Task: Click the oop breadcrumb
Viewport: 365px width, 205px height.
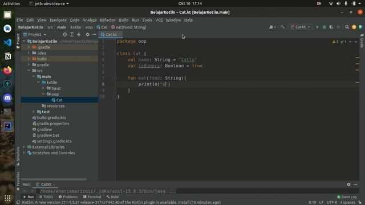Action: tap(89, 27)
